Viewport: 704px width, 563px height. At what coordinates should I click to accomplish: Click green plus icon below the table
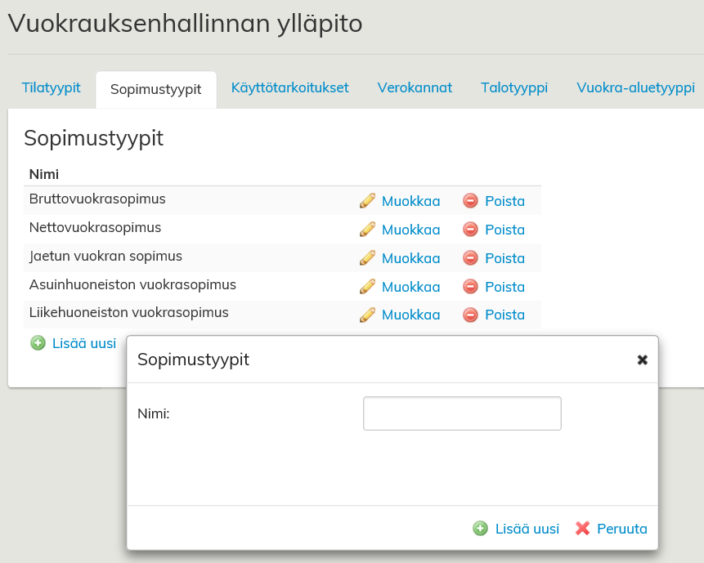38,343
